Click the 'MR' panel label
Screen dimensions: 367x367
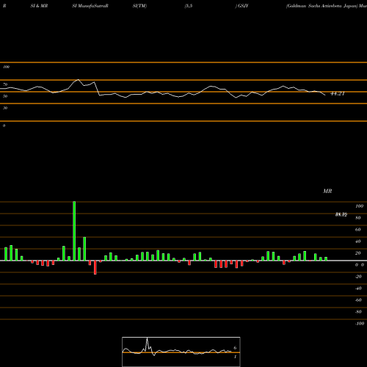(327, 191)
